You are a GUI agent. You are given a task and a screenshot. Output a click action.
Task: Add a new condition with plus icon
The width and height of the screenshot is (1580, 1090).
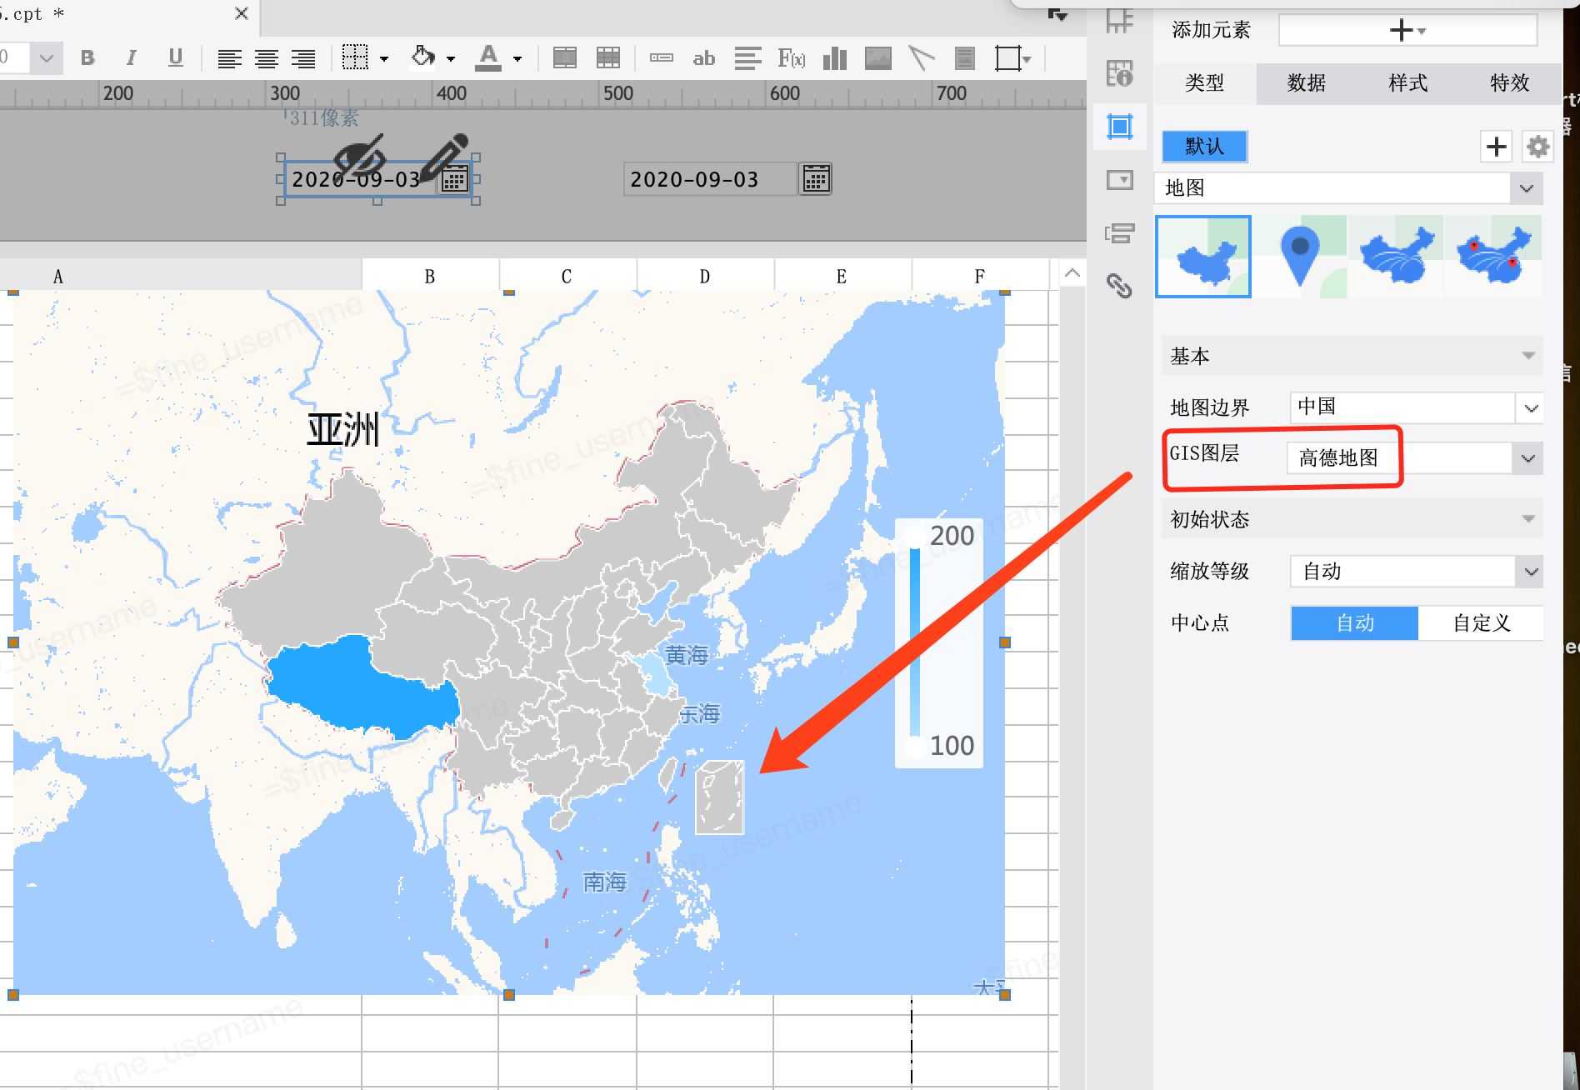click(x=1497, y=147)
